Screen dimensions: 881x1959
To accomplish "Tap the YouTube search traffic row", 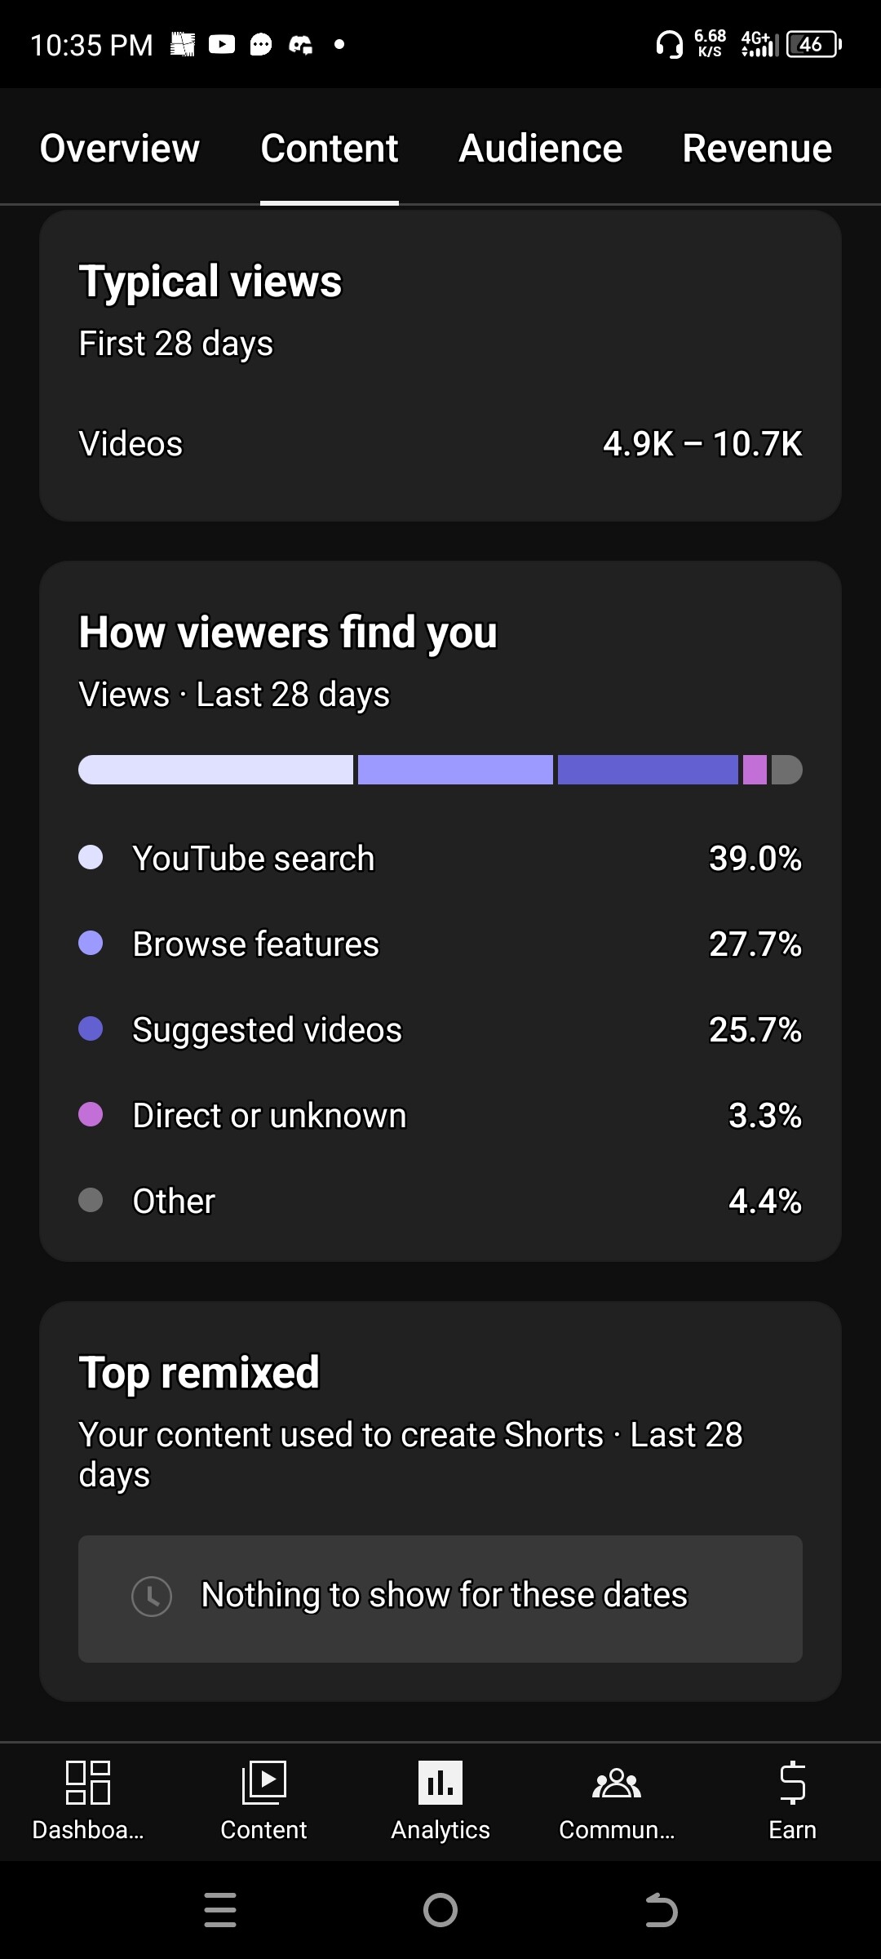I will (440, 858).
